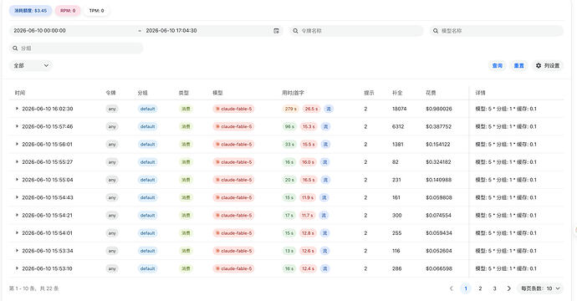Click the completion count 18074
Screen dimensions: 577x301
point(399,109)
